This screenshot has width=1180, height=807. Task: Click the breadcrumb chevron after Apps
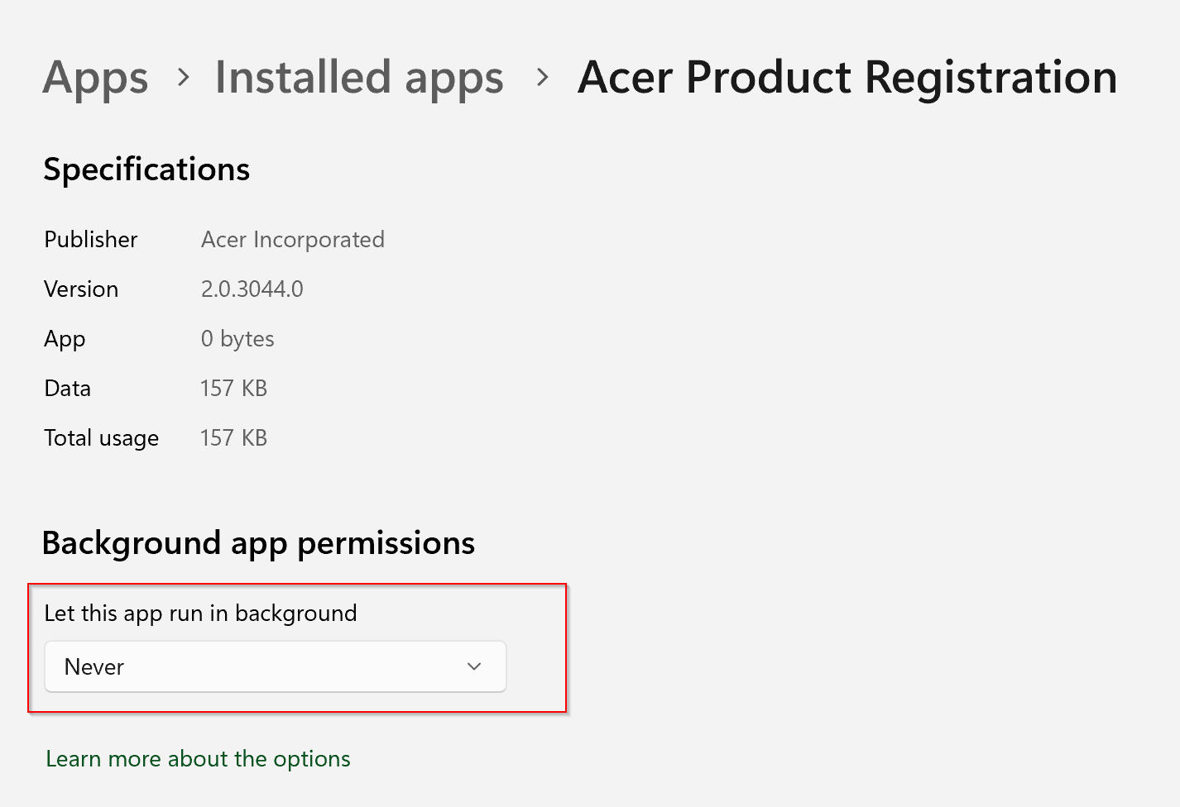184,78
